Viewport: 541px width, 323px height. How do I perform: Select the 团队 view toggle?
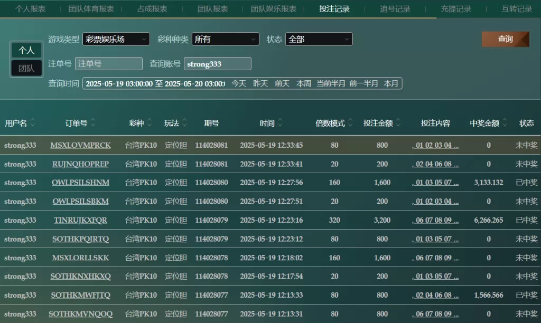(26, 68)
